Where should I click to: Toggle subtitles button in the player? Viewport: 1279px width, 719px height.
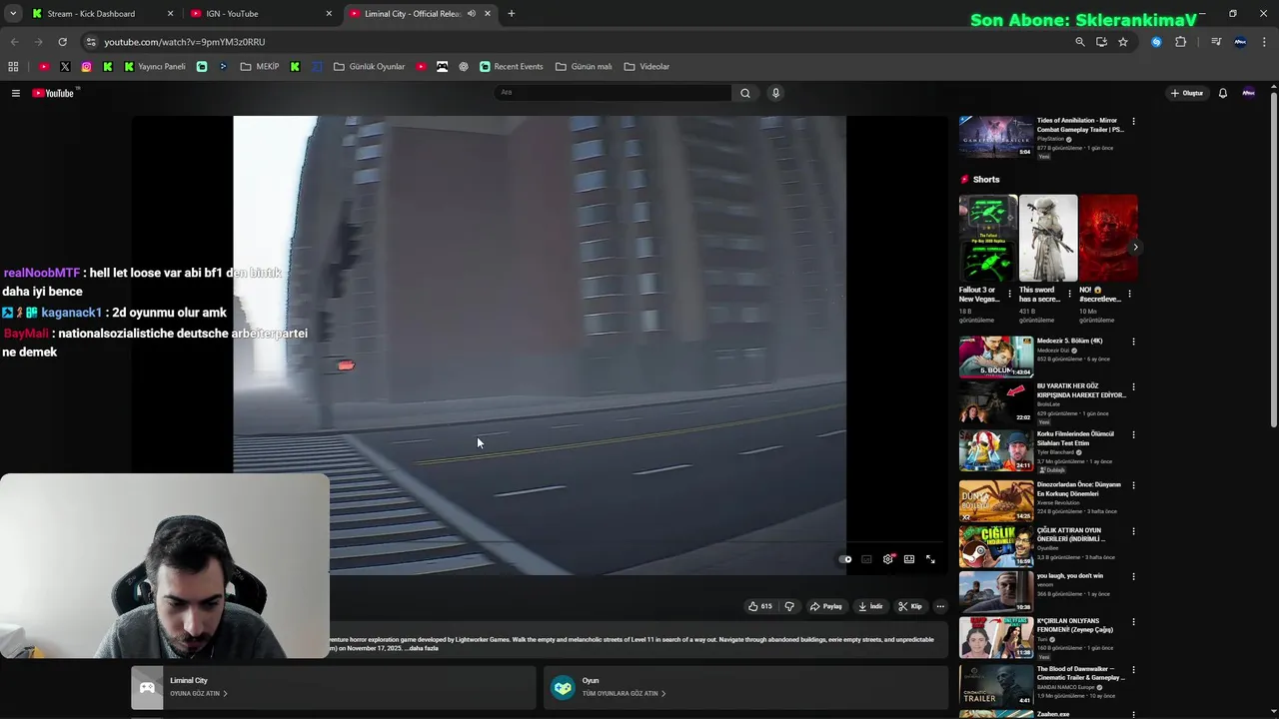pyautogui.click(x=866, y=559)
